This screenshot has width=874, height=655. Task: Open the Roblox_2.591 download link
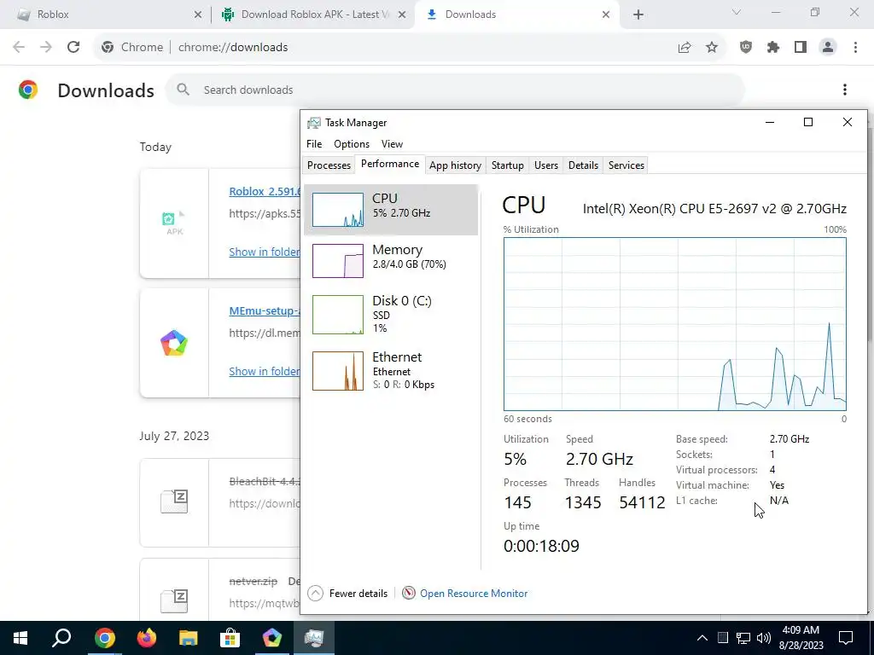point(265,191)
